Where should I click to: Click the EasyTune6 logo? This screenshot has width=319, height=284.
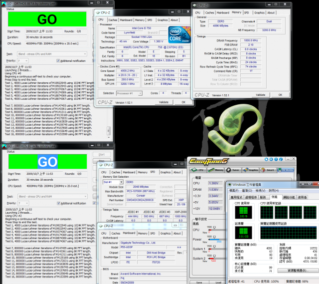coord(209,161)
